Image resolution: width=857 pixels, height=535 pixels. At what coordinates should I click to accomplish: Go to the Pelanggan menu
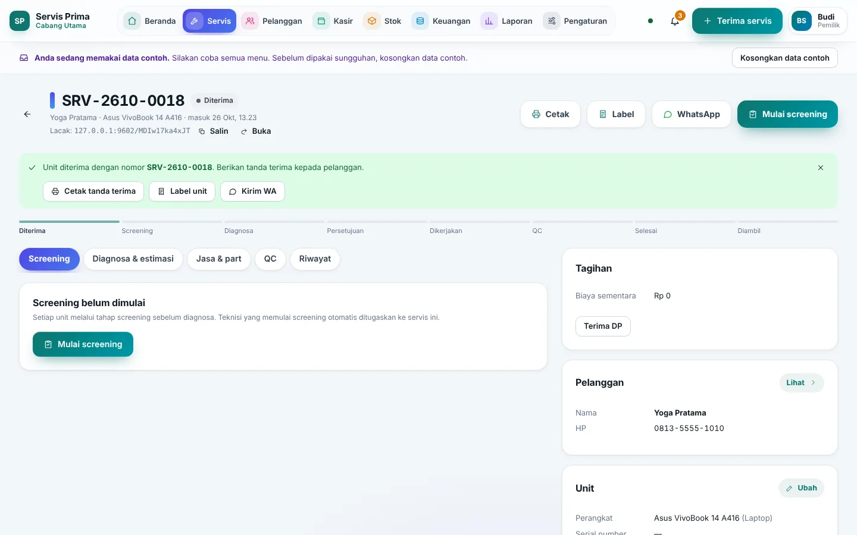click(x=272, y=21)
